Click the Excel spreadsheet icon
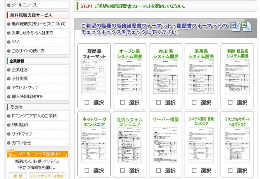The width and height of the screenshot is (260, 179). [x=246, y=27]
